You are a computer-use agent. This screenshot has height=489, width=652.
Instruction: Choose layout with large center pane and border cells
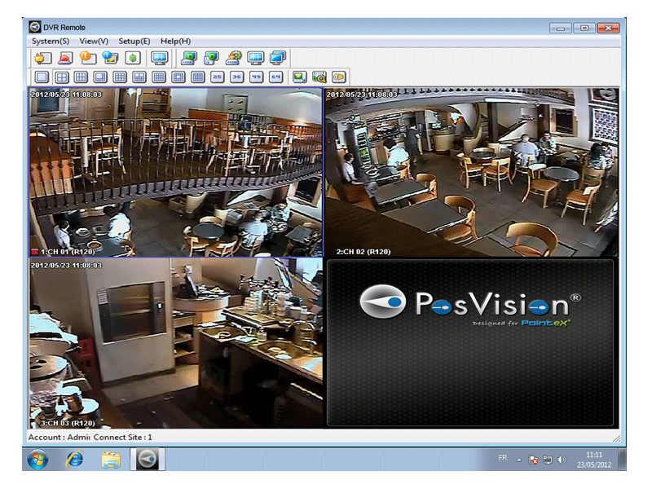pyautogui.click(x=178, y=77)
